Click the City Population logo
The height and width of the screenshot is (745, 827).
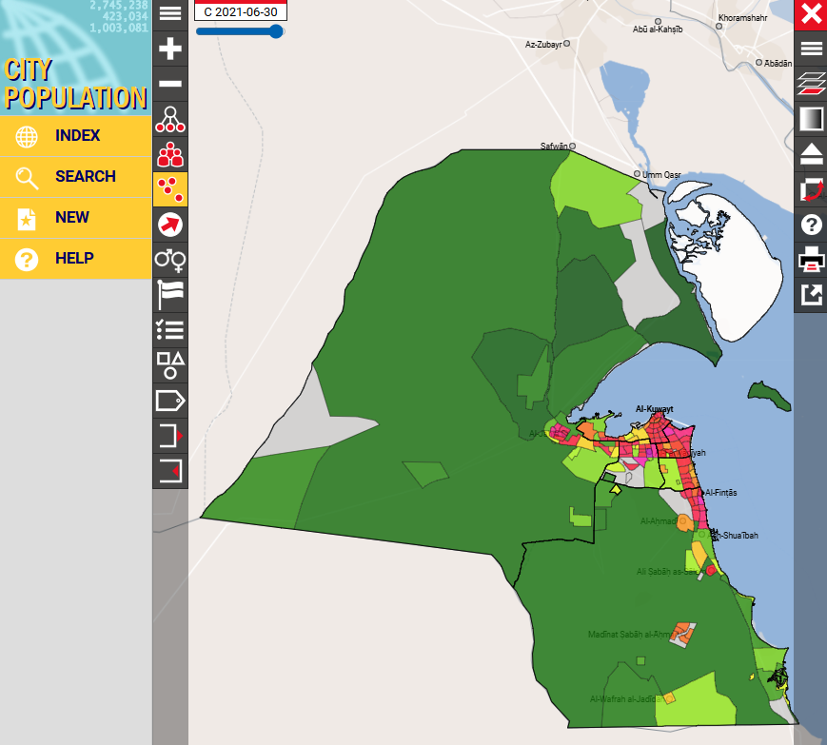click(76, 57)
